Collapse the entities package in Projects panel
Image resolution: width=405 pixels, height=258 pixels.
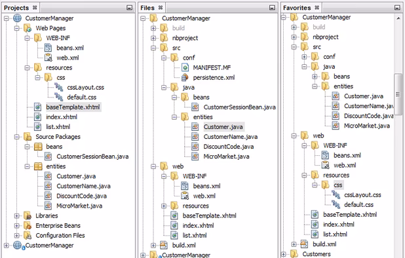[27, 166]
